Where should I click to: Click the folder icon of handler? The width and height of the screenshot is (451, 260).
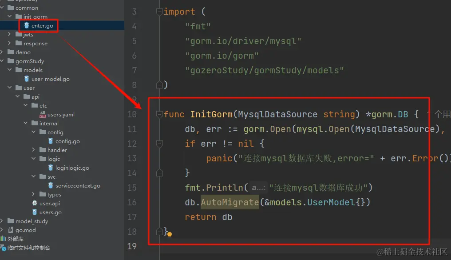43,150
